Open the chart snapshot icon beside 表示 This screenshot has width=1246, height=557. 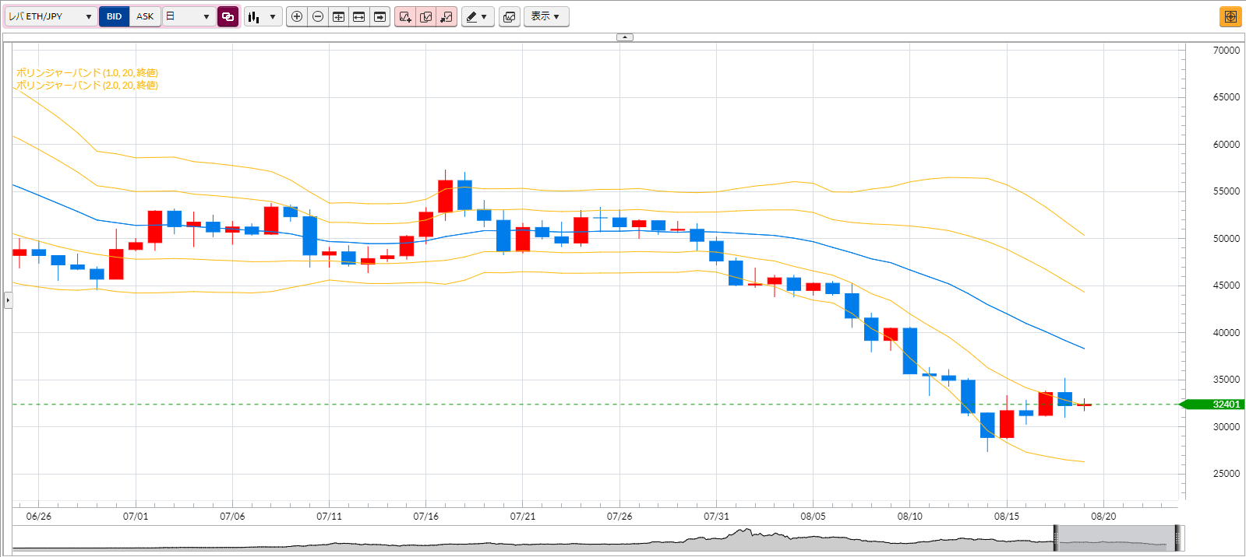click(510, 16)
